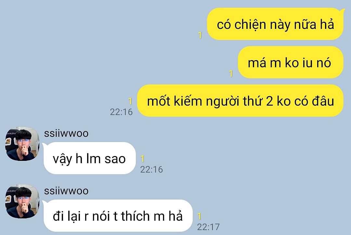Tap unread count above the yellow 22:16 timestamp
This screenshot has height=235, width=351.
tap(130, 101)
